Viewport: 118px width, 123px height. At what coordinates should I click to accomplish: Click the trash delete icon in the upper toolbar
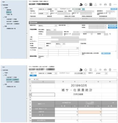click(110, 4)
